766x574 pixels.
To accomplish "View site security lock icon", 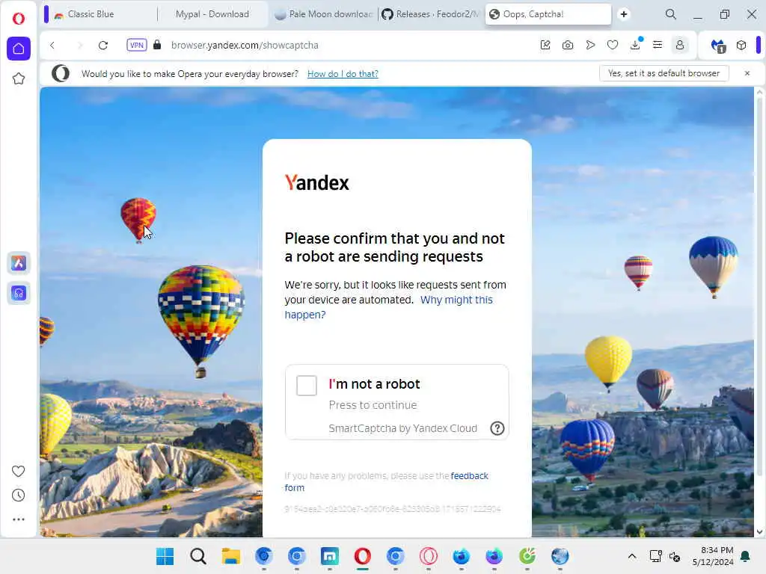I will click(157, 45).
